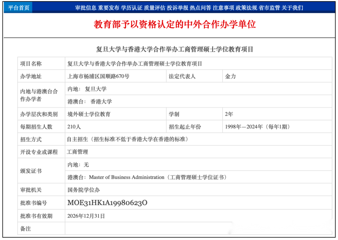The width and height of the screenshot is (338, 240).
Task: Open 政策法规 in the top menu
Action: pos(246,8)
